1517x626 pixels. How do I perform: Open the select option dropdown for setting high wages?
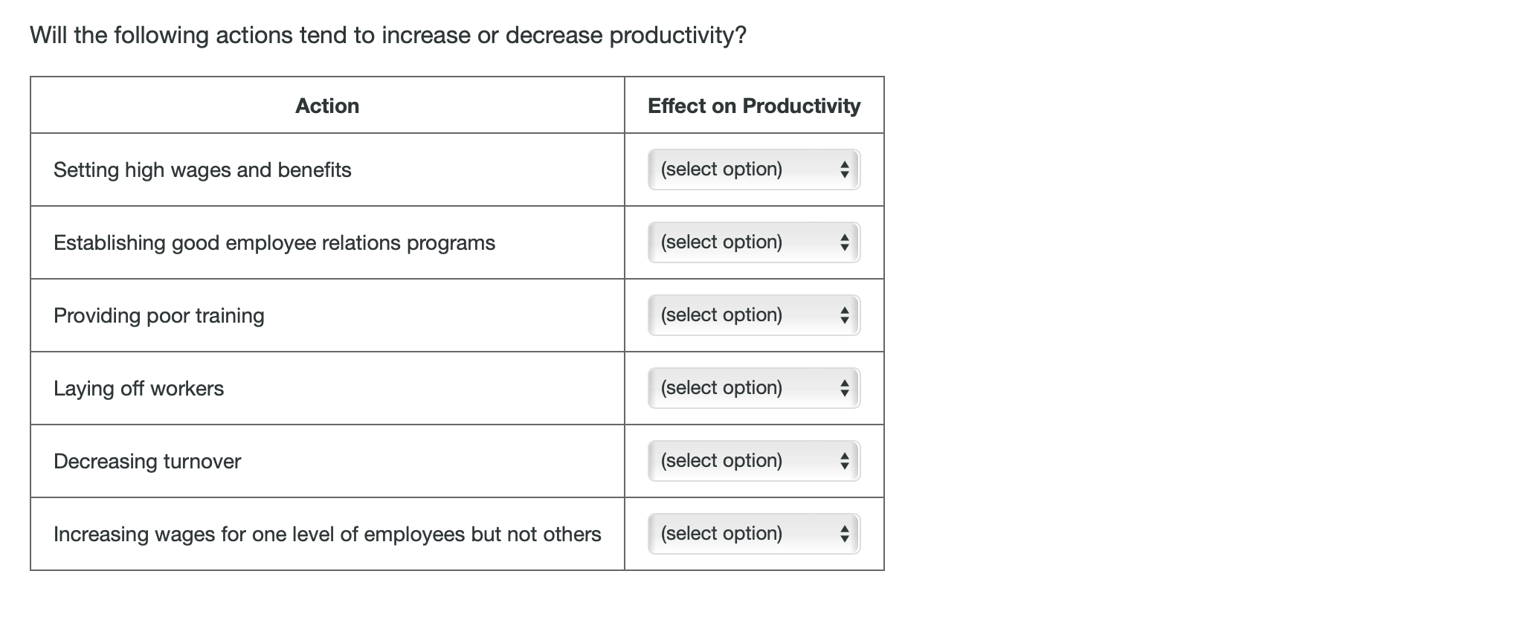[x=753, y=169]
